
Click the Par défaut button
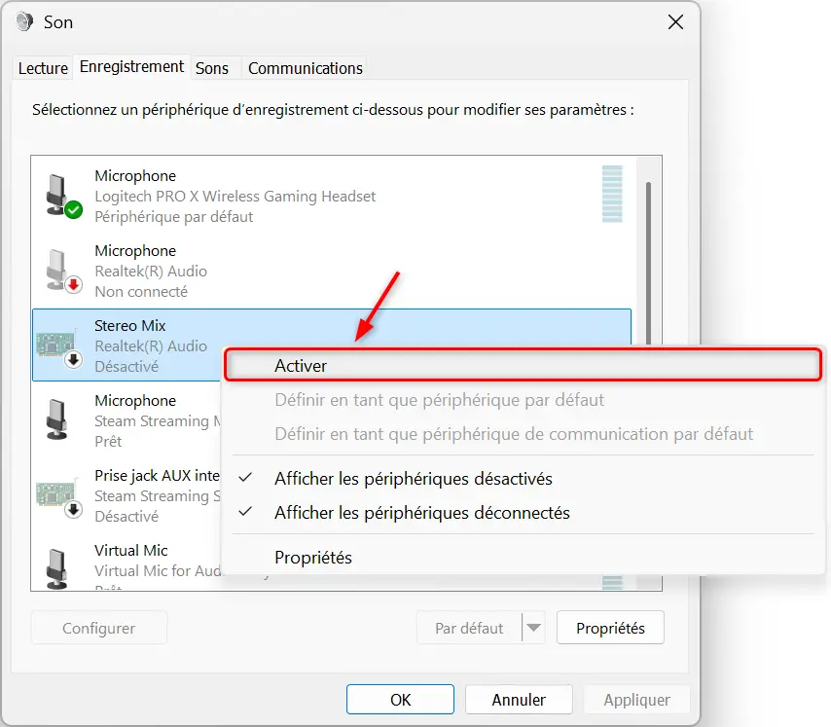point(469,628)
